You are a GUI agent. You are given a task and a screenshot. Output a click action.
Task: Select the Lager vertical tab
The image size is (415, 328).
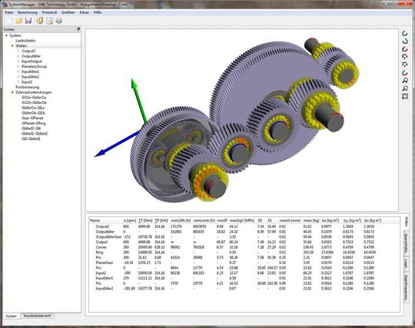tap(405, 263)
